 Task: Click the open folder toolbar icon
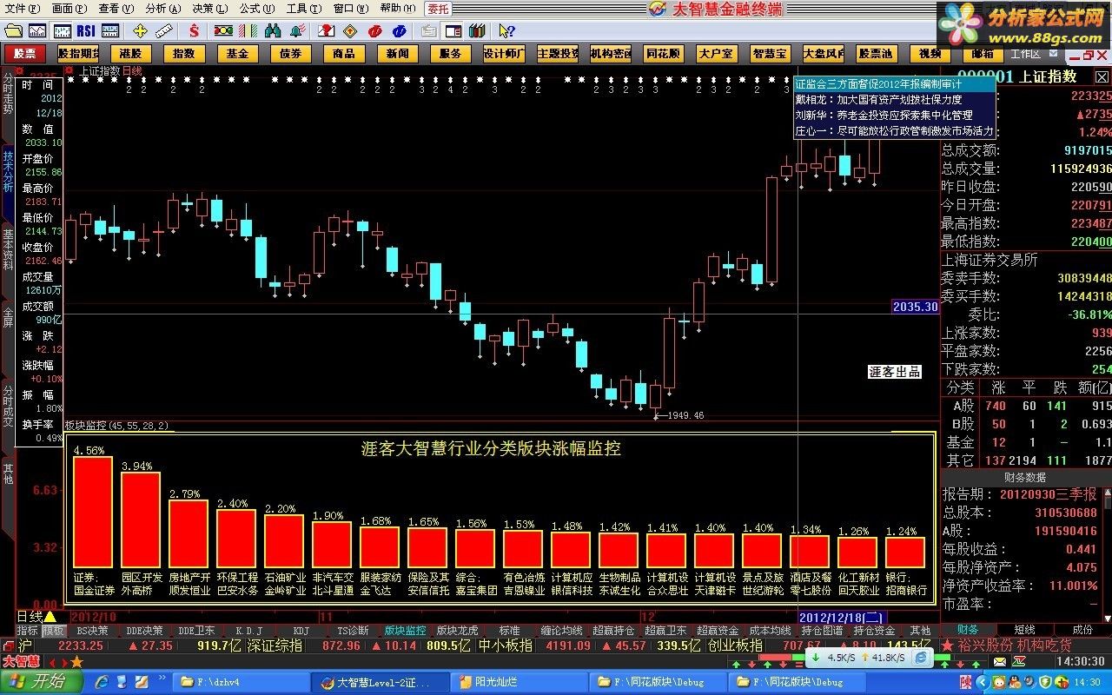tap(13, 30)
